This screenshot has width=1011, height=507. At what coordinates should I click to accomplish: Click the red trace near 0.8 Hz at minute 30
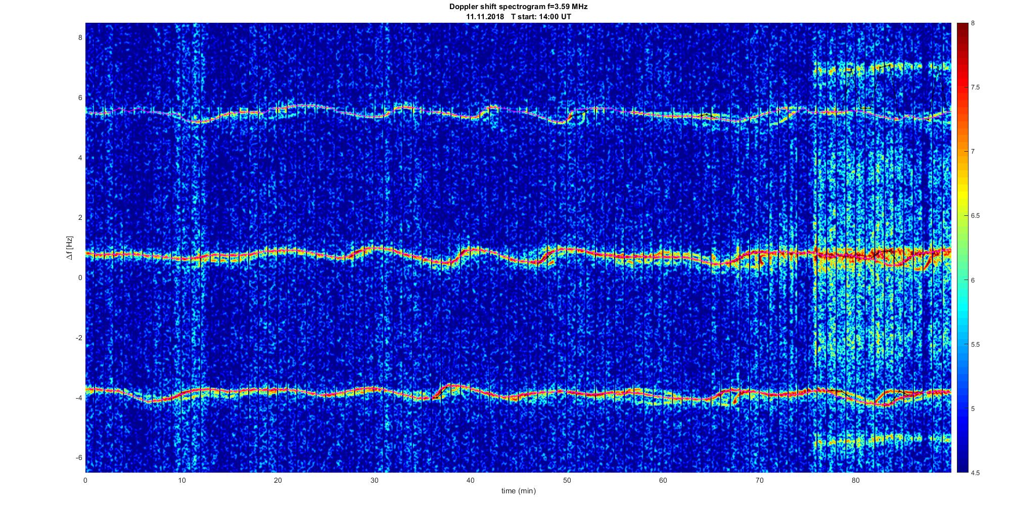(374, 249)
